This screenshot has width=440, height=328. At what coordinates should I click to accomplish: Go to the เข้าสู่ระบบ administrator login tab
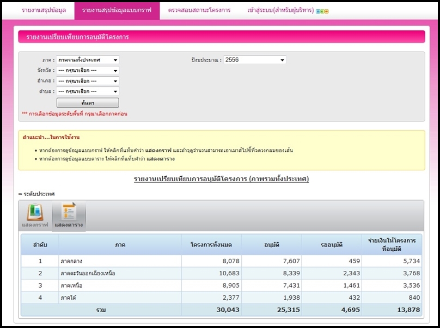tap(280, 10)
